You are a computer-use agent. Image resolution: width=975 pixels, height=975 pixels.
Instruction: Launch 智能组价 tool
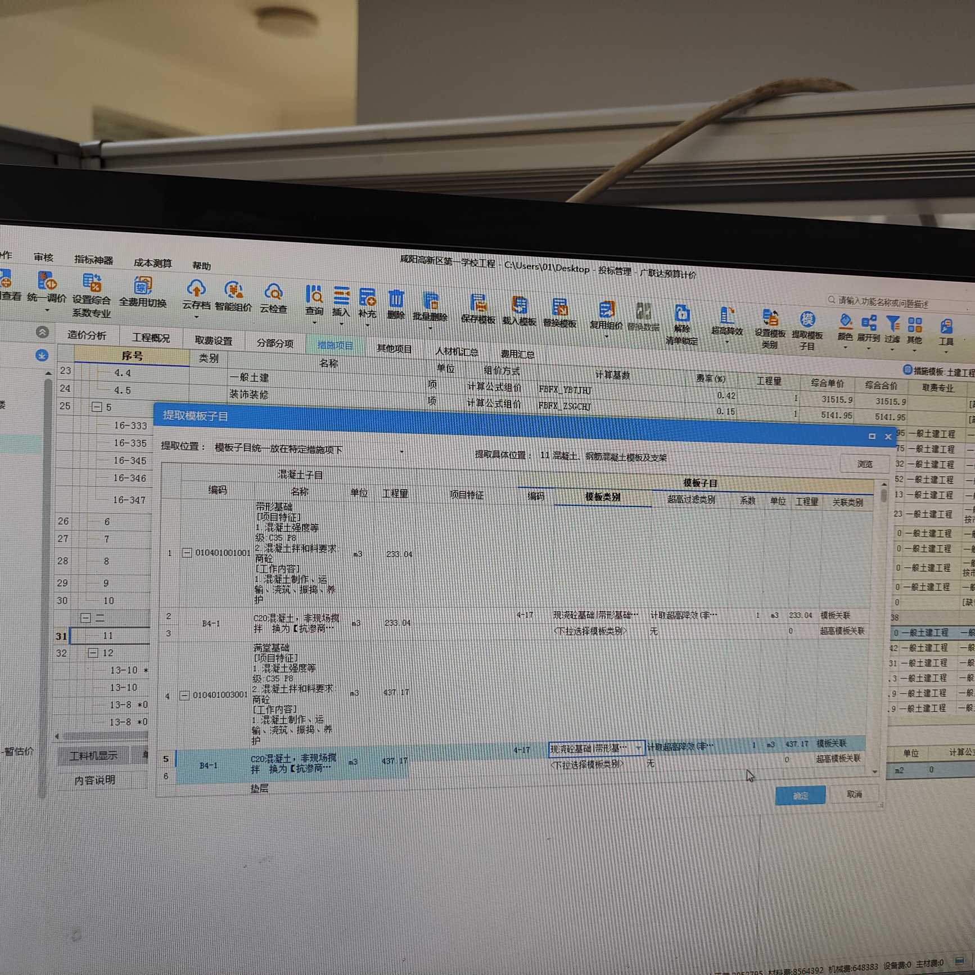coord(233,290)
